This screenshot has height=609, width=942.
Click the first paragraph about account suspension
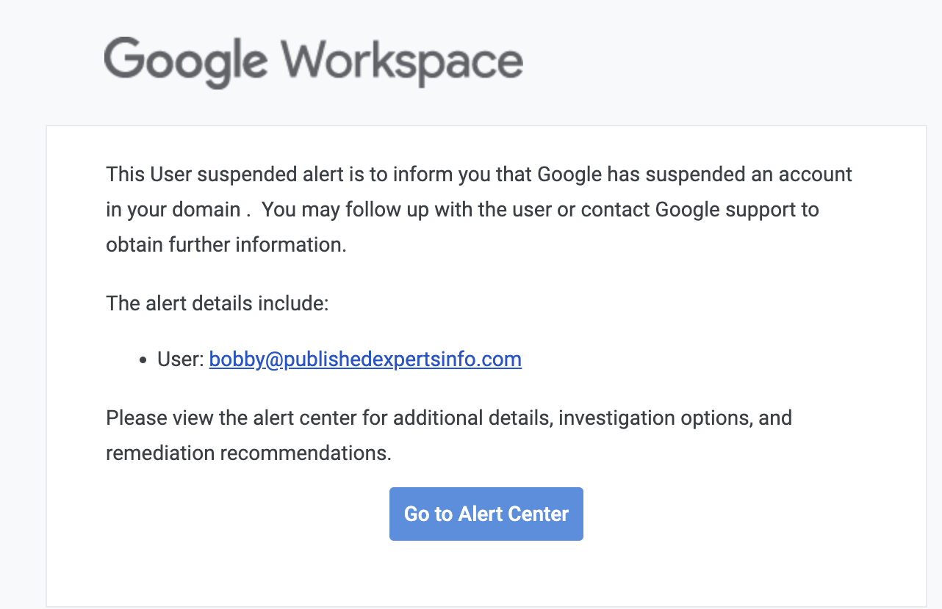[x=478, y=209]
